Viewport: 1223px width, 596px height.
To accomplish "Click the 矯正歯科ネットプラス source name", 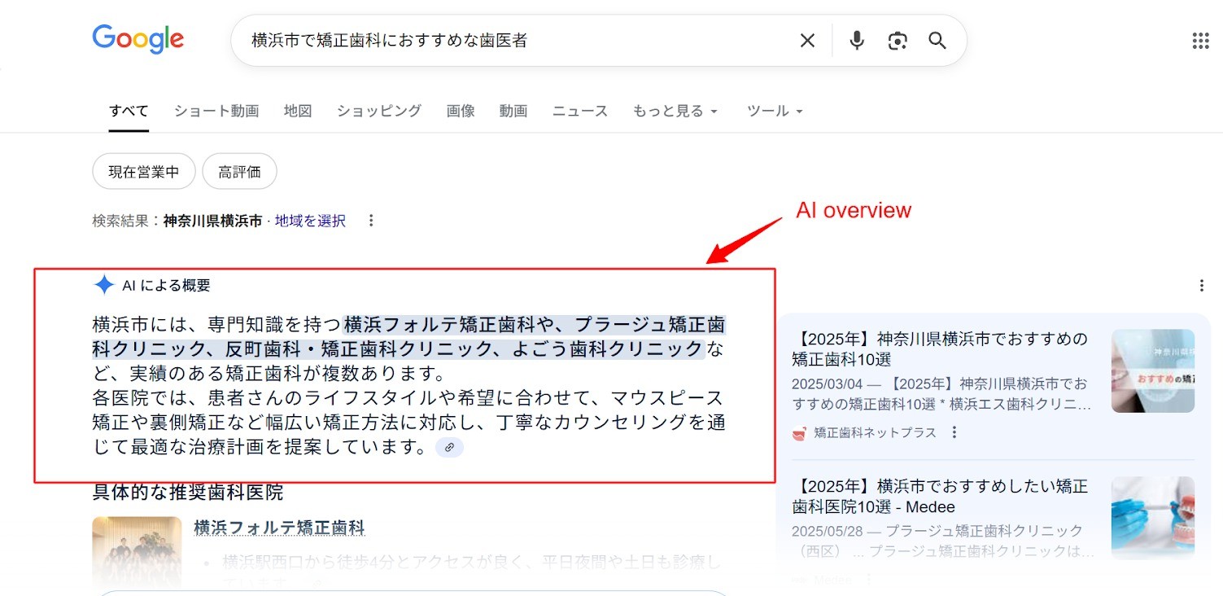I will click(876, 433).
